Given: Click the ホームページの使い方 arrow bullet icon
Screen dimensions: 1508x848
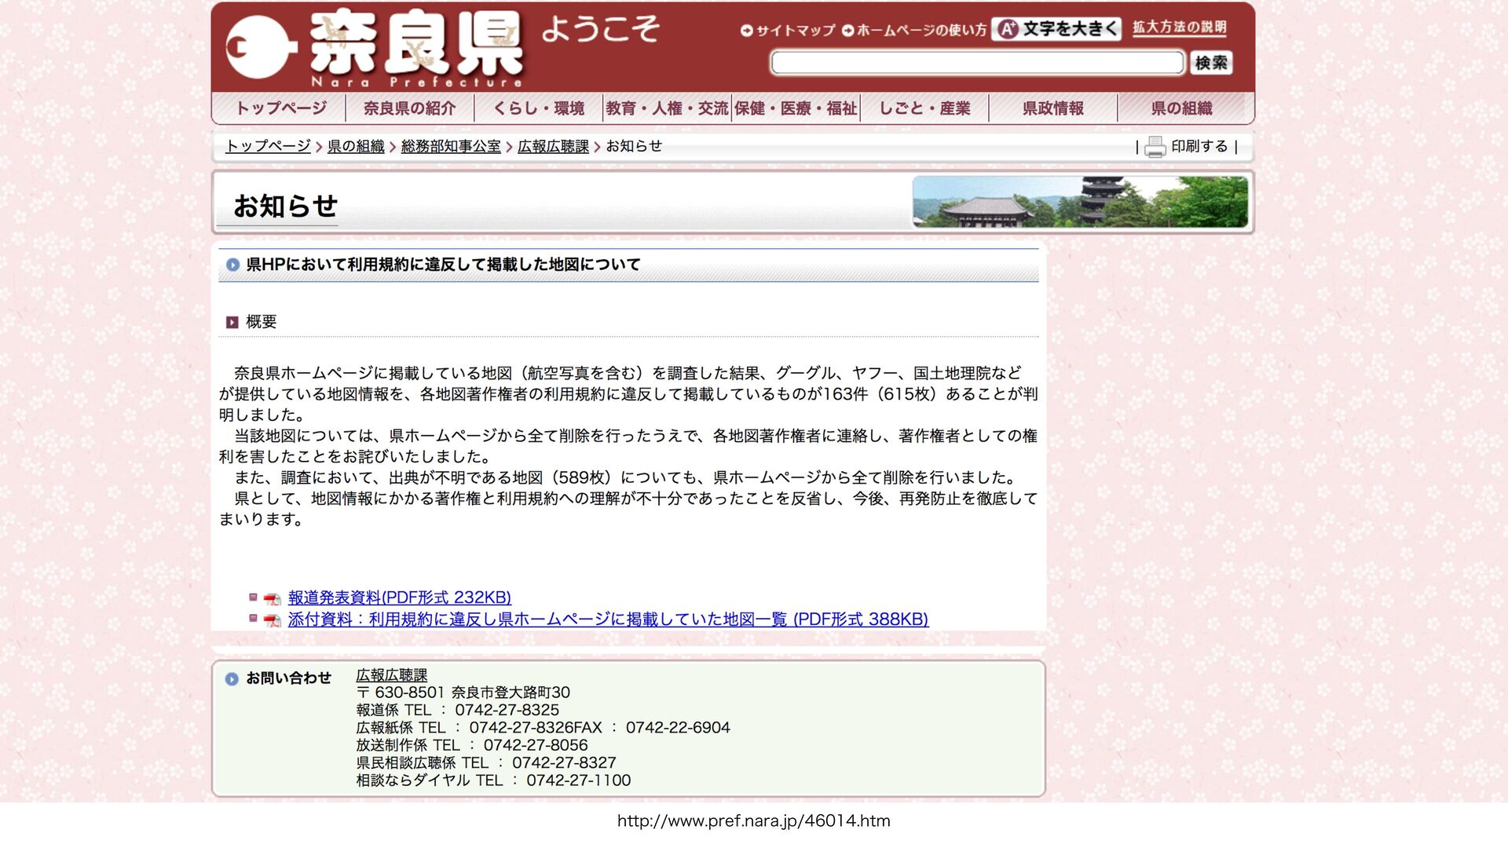Looking at the screenshot, I should click(x=847, y=31).
